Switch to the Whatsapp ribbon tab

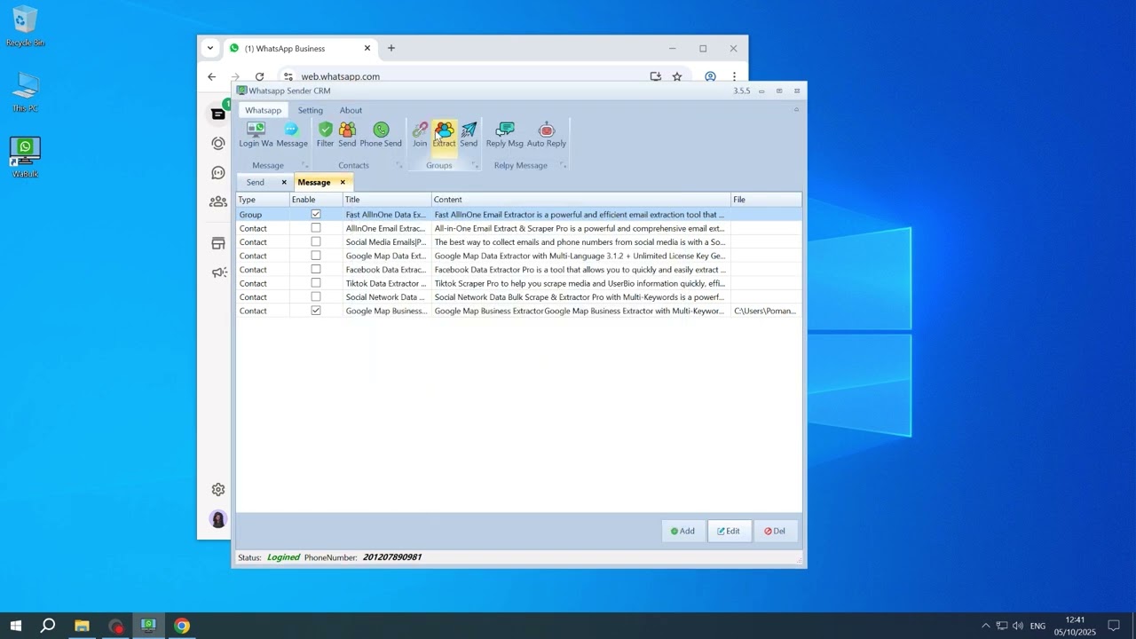click(x=263, y=110)
